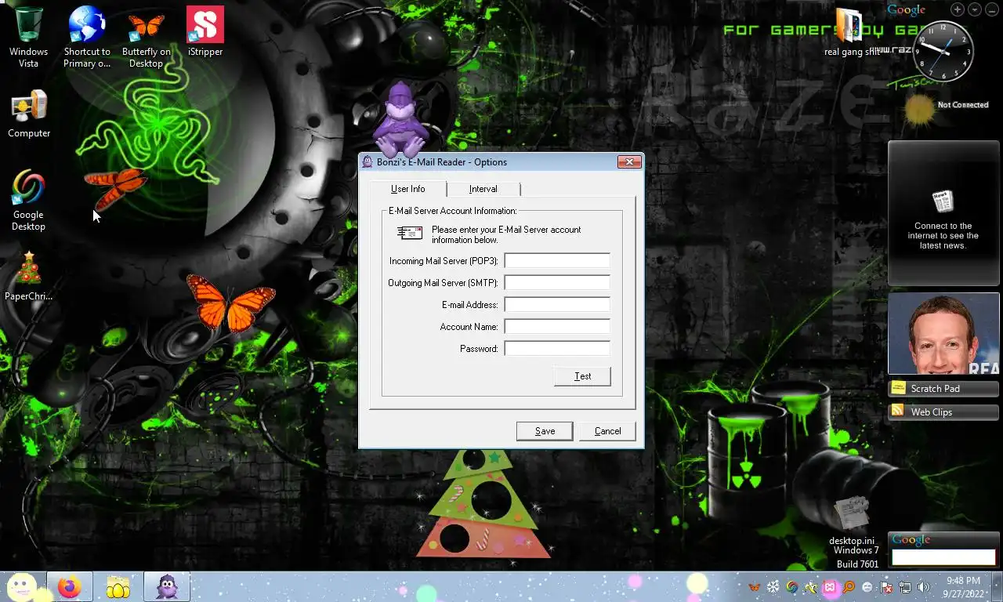The width and height of the screenshot is (1003, 602).
Task: Click the Save button
Action: (545, 431)
